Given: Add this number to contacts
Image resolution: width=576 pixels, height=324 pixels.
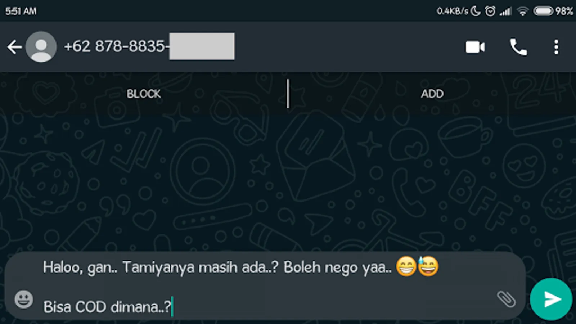Looking at the screenshot, I should tap(432, 94).
